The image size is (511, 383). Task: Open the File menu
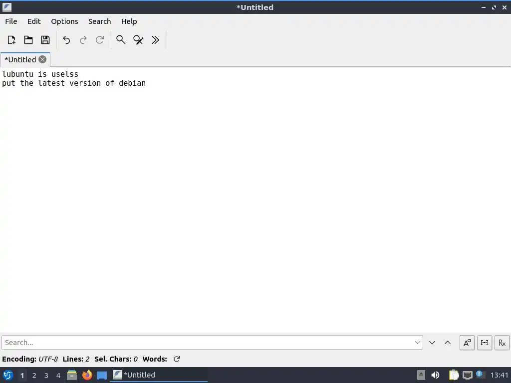click(11, 21)
